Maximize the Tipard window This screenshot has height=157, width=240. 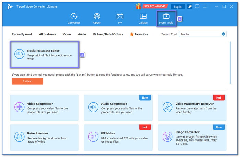tap(224, 6)
